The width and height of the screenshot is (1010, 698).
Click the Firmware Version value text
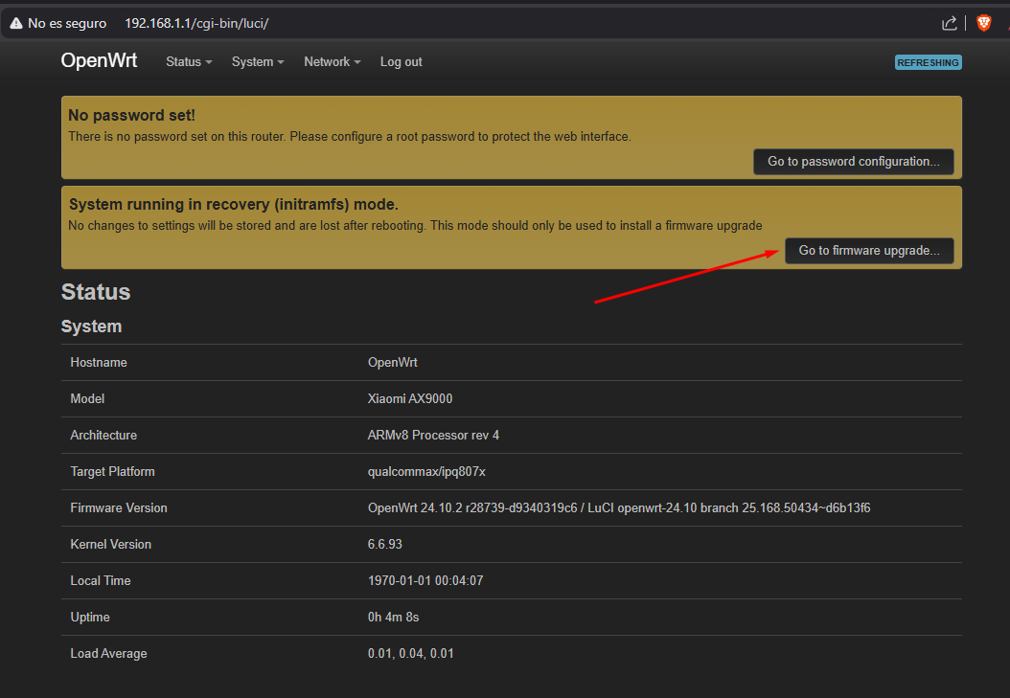tap(618, 507)
